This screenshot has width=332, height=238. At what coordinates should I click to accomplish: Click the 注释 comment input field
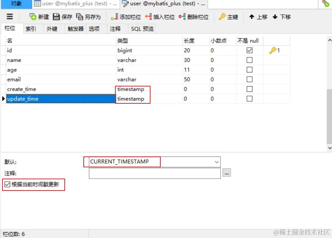(155, 173)
